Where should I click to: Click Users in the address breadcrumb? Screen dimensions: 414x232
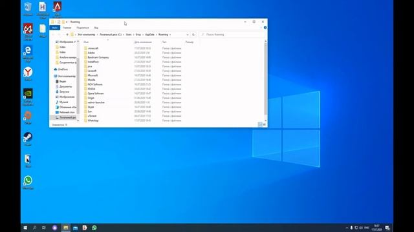point(129,35)
